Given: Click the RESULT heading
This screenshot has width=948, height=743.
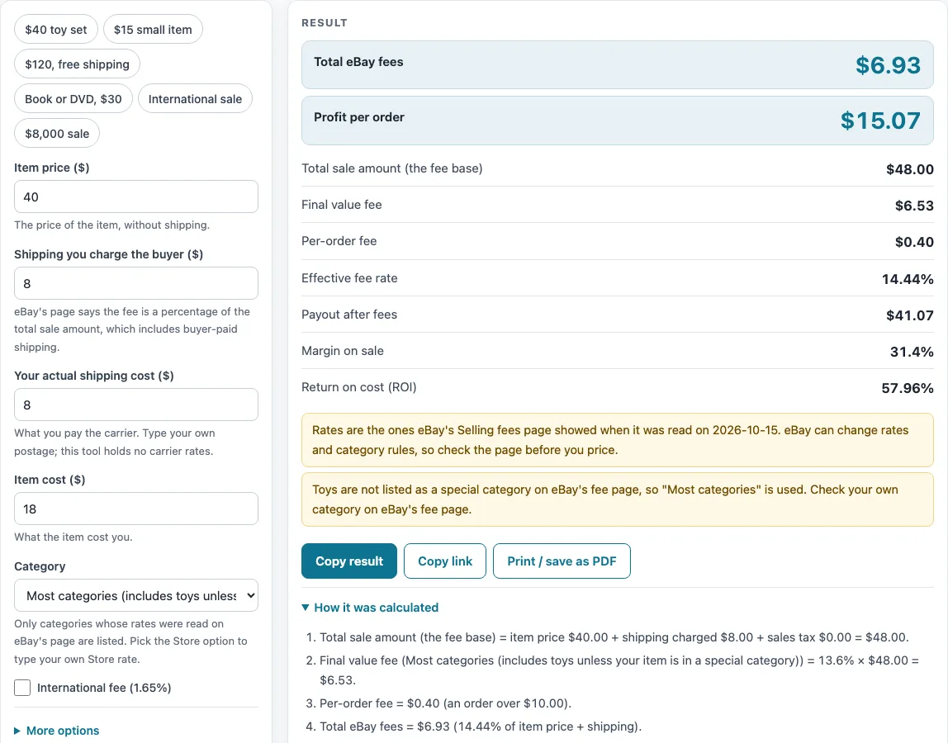Looking at the screenshot, I should (x=324, y=22).
